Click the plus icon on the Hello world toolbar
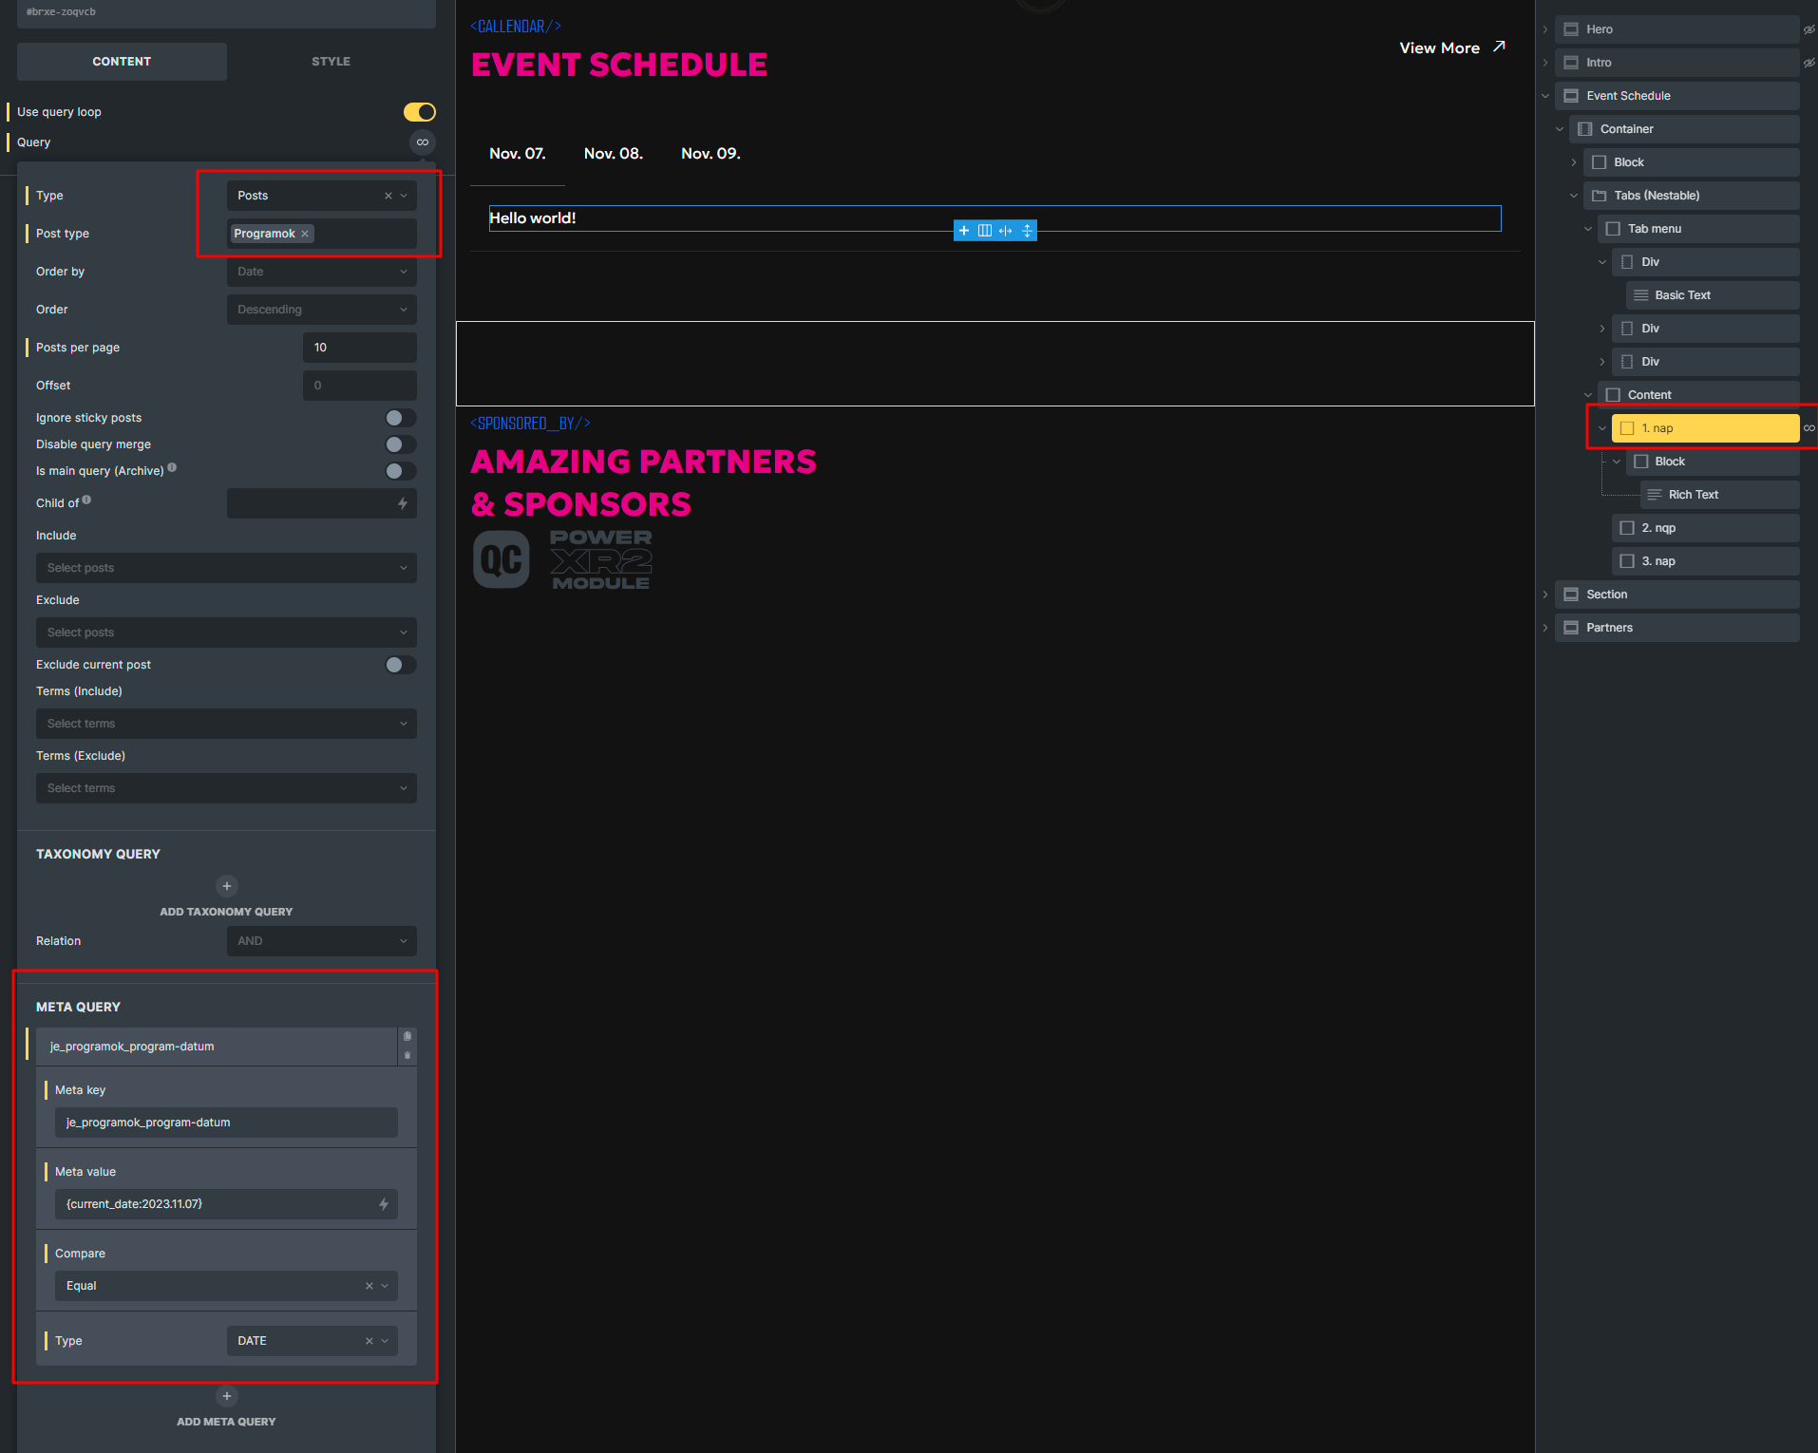 point(964,230)
